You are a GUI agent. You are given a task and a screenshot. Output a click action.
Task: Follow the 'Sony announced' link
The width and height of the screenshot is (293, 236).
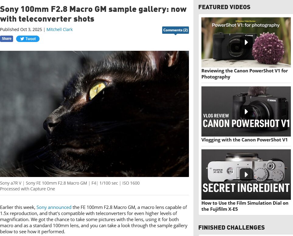pos(54,207)
